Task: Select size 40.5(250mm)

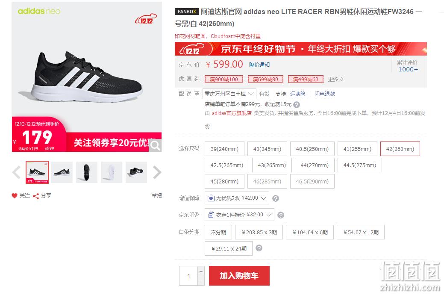Action: (x=312, y=149)
